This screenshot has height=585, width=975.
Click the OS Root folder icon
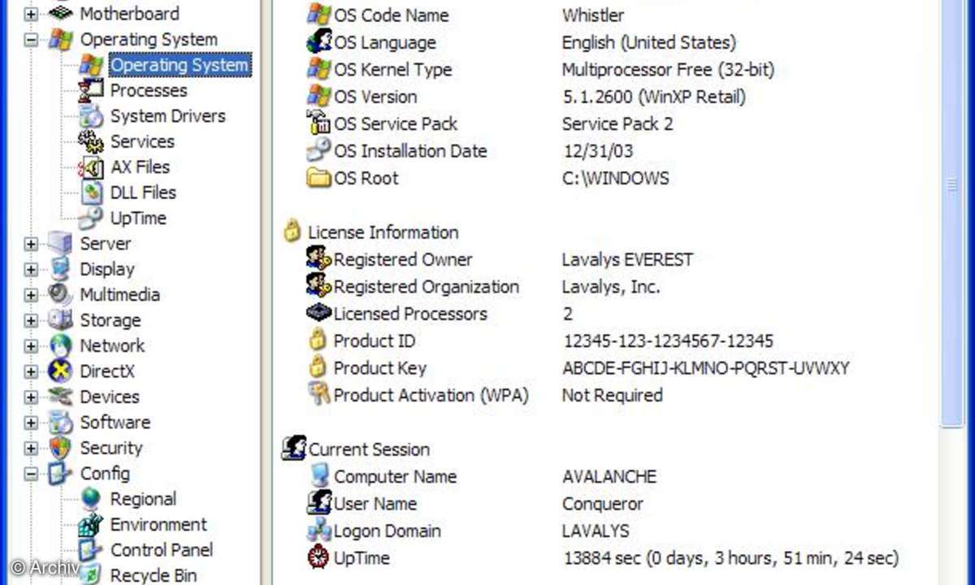coord(318,177)
